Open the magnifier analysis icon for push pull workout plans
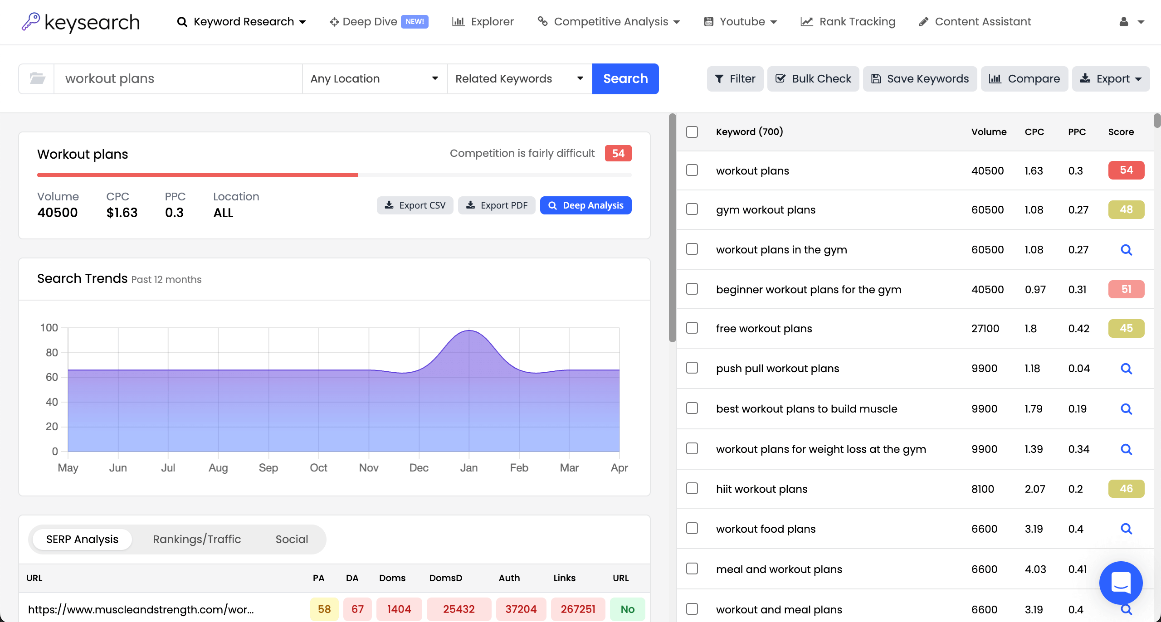Screen dimensions: 1161x622 pyautogui.click(x=1127, y=368)
